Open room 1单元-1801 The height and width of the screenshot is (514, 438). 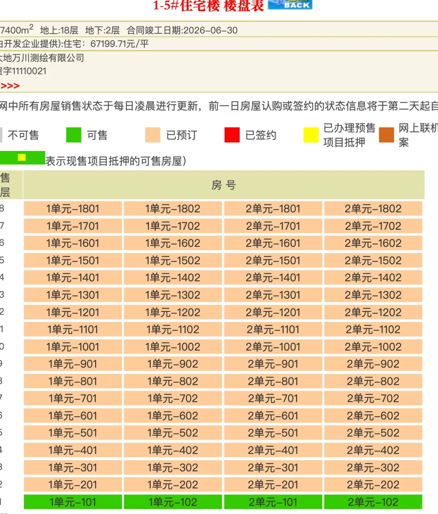pyautogui.click(x=73, y=209)
